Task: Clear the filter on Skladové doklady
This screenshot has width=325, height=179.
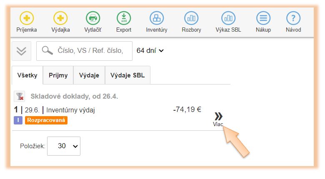Action: click(x=20, y=97)
